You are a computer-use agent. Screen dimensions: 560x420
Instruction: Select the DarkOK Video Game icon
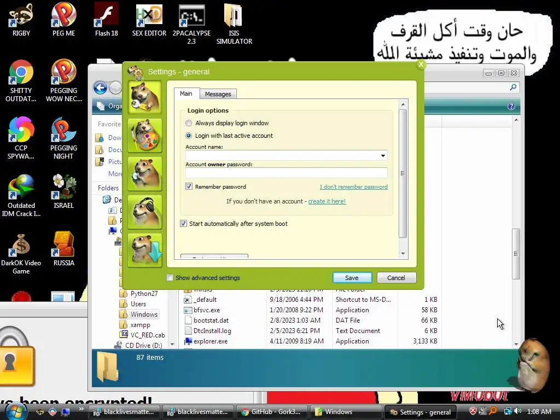[21, 253]
